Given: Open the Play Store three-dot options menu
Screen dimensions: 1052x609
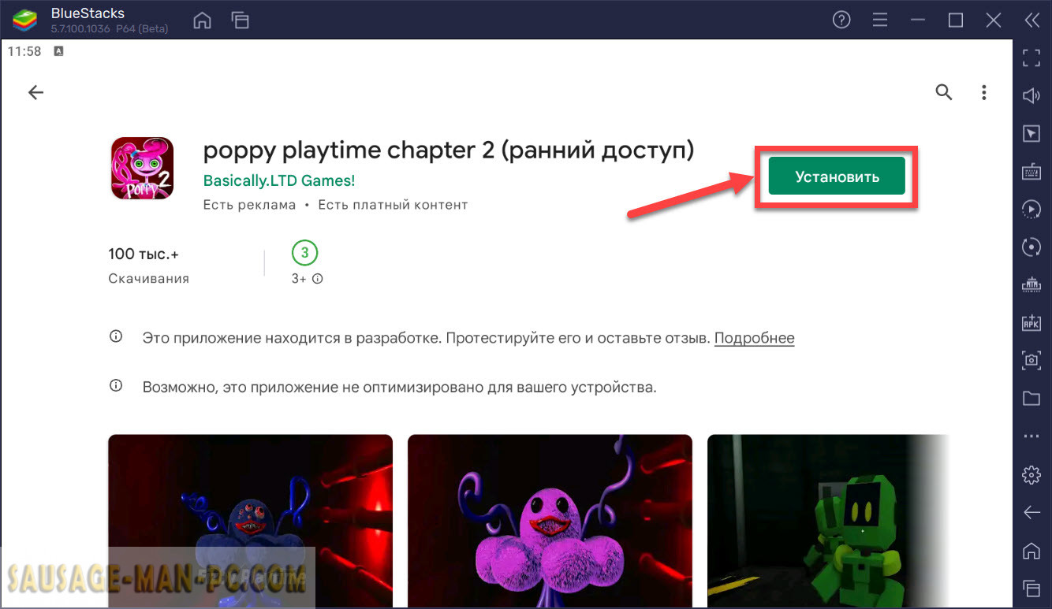Looking at the screenshot, I should pos(984,93).
